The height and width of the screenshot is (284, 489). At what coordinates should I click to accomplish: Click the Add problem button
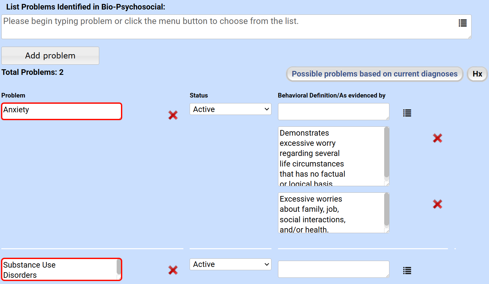[50, 55]
